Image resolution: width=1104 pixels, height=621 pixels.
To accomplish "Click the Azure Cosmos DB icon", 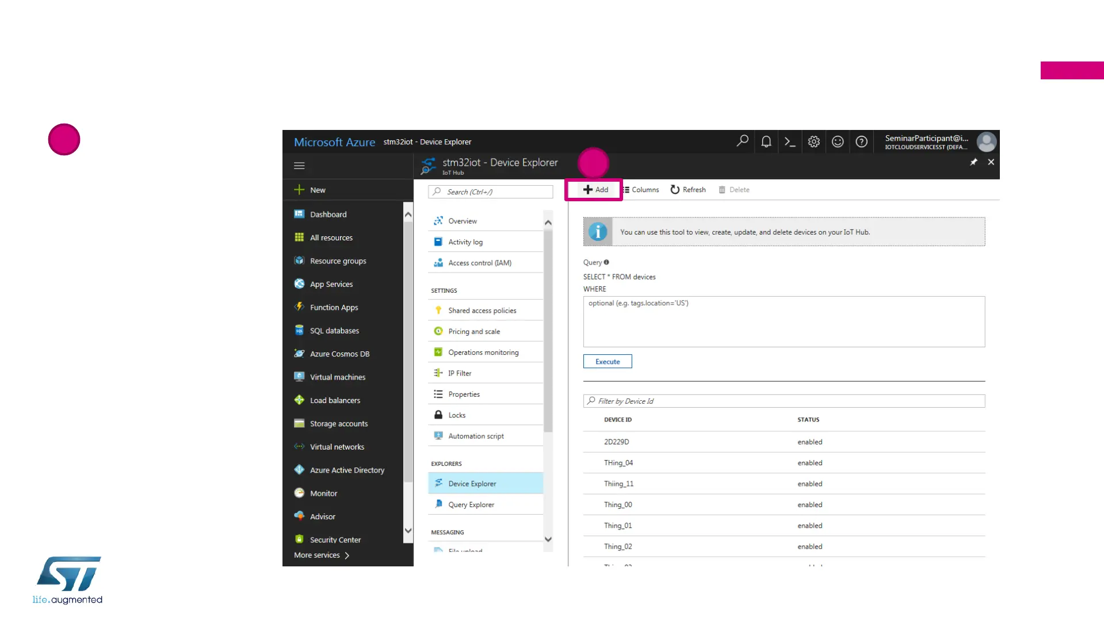I will [299, 354].
